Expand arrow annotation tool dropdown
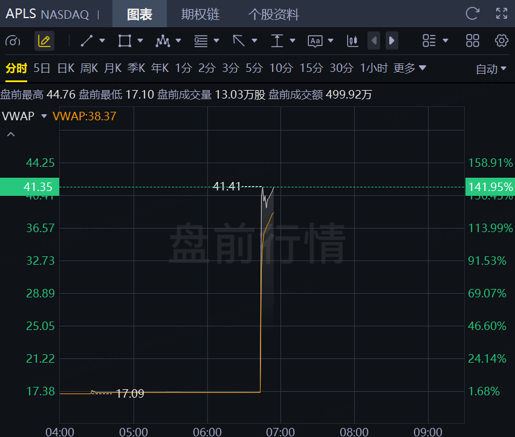Image resolution: width=515 pixels, height=437 pixels. point(254,41)
